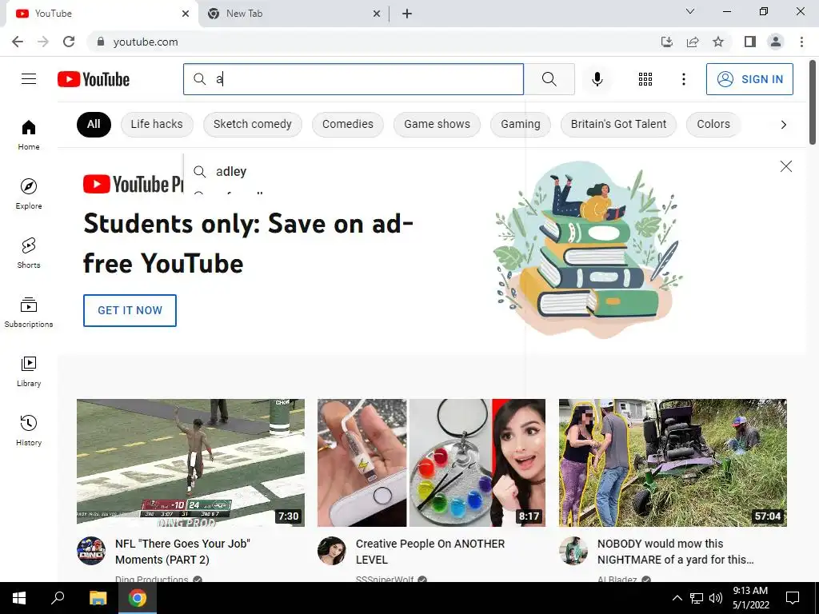The height and width of the screenshot is (614, 819).
Task: Open the YouTube apps grid icon
Action: tap(645, 79)
